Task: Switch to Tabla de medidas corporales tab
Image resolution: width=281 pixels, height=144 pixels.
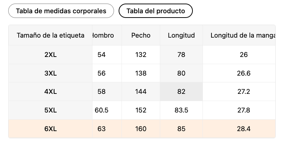Action: tap(61, 11)
